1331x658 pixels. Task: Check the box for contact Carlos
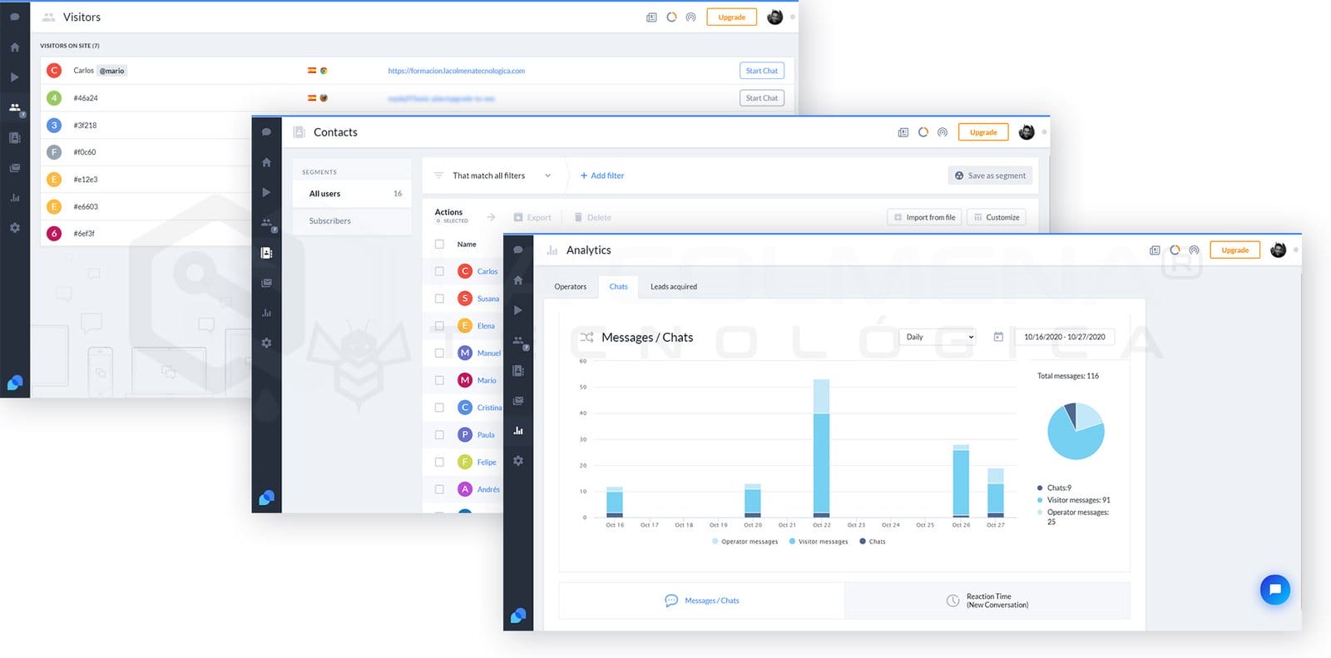pos(439,271)
